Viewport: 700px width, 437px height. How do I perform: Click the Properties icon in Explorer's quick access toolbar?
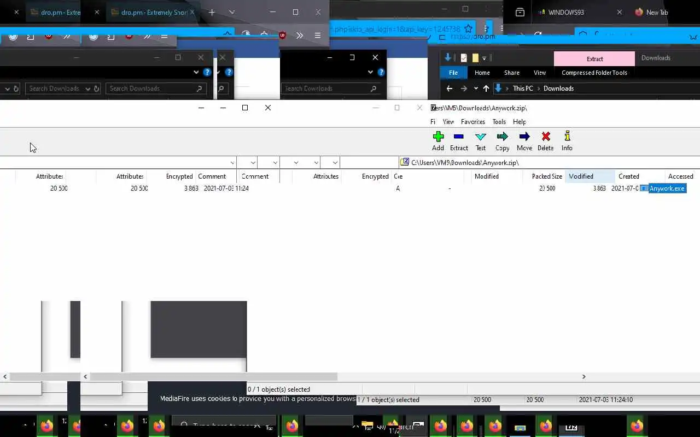tap(464, 58)
